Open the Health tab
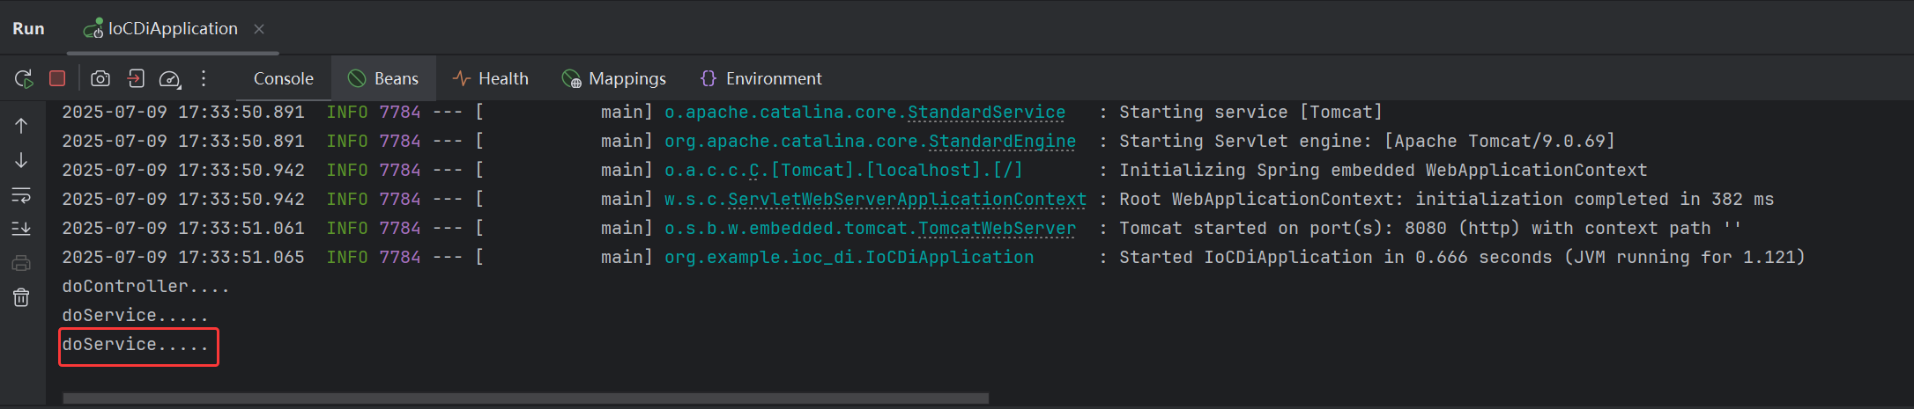 tap(490, 78)
